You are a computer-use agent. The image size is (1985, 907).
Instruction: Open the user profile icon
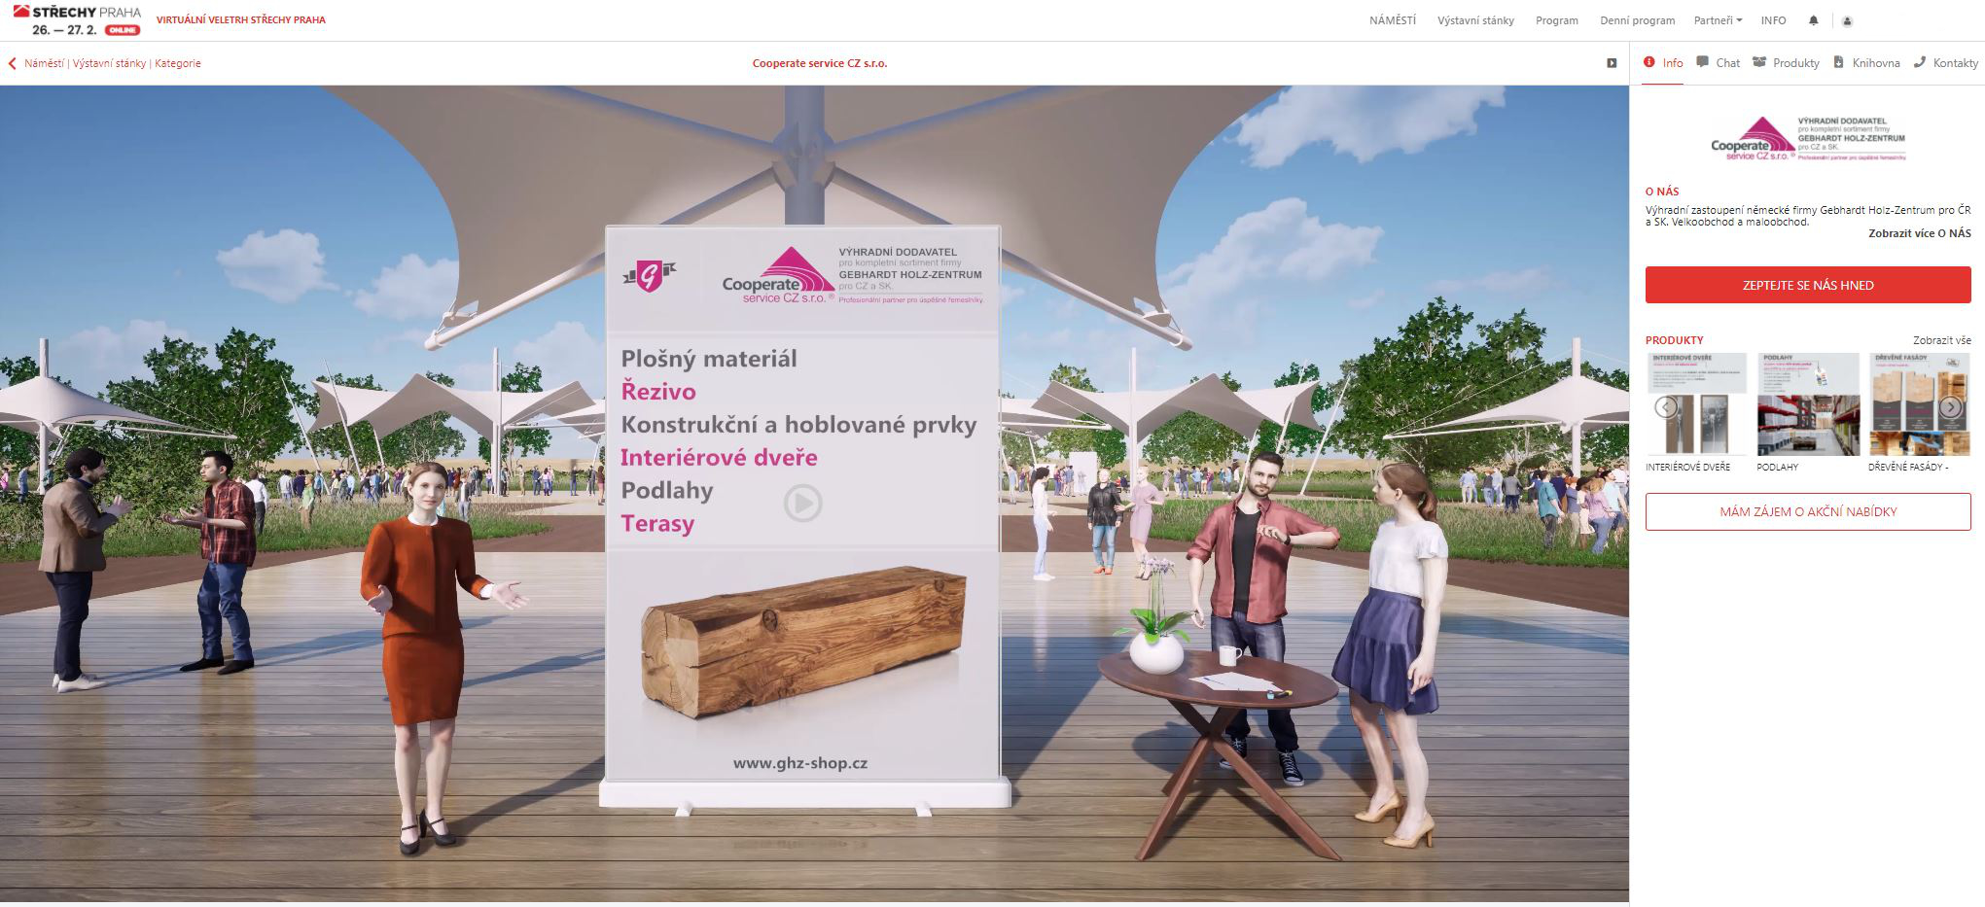(1847, 20)
